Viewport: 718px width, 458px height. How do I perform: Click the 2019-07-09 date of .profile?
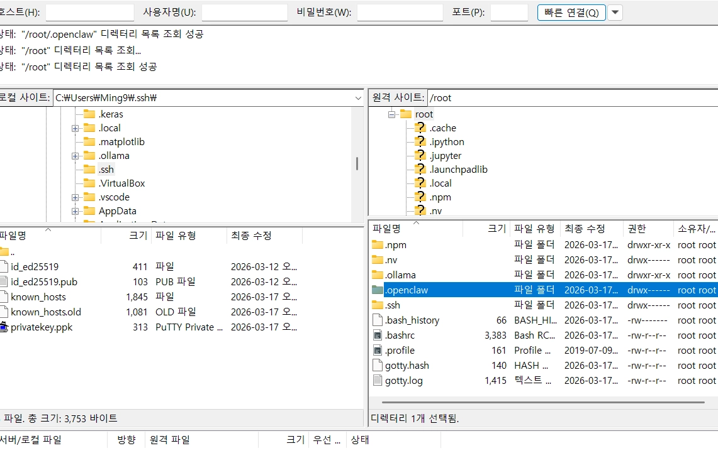(x=591, y=351)
